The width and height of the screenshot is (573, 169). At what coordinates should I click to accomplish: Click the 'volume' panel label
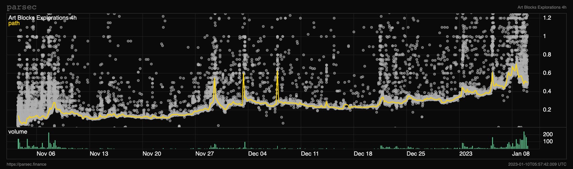pyautogui.click(x=18, y=132)
